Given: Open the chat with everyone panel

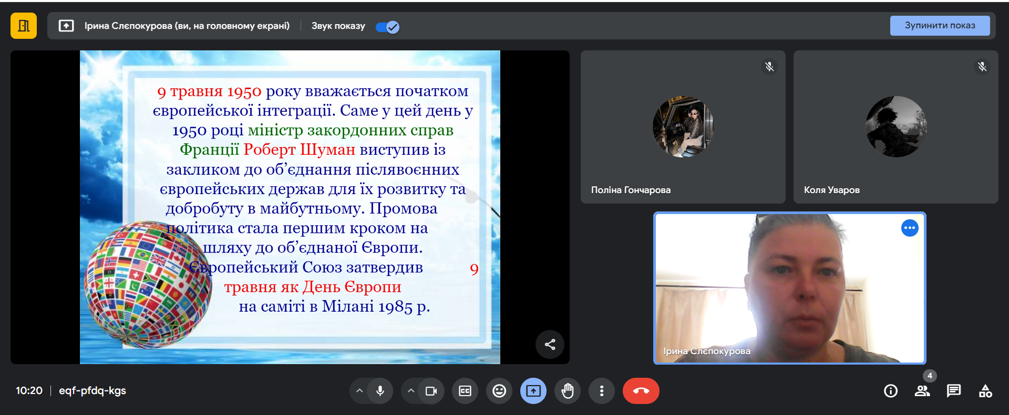Looking at the screenshot, I should tap(954, 391).
